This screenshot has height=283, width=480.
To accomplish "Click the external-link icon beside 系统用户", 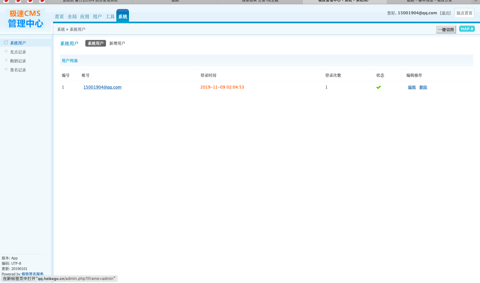I will pyautogui.click(x=6, y=42).
